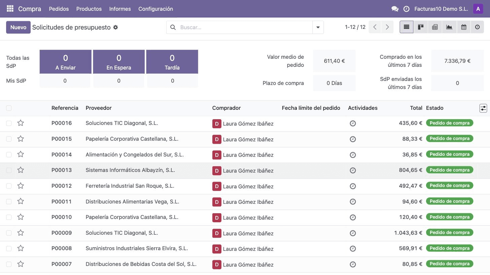Switch to calendar view
This screenshot has height=275, width=490.
coord(464,27)
